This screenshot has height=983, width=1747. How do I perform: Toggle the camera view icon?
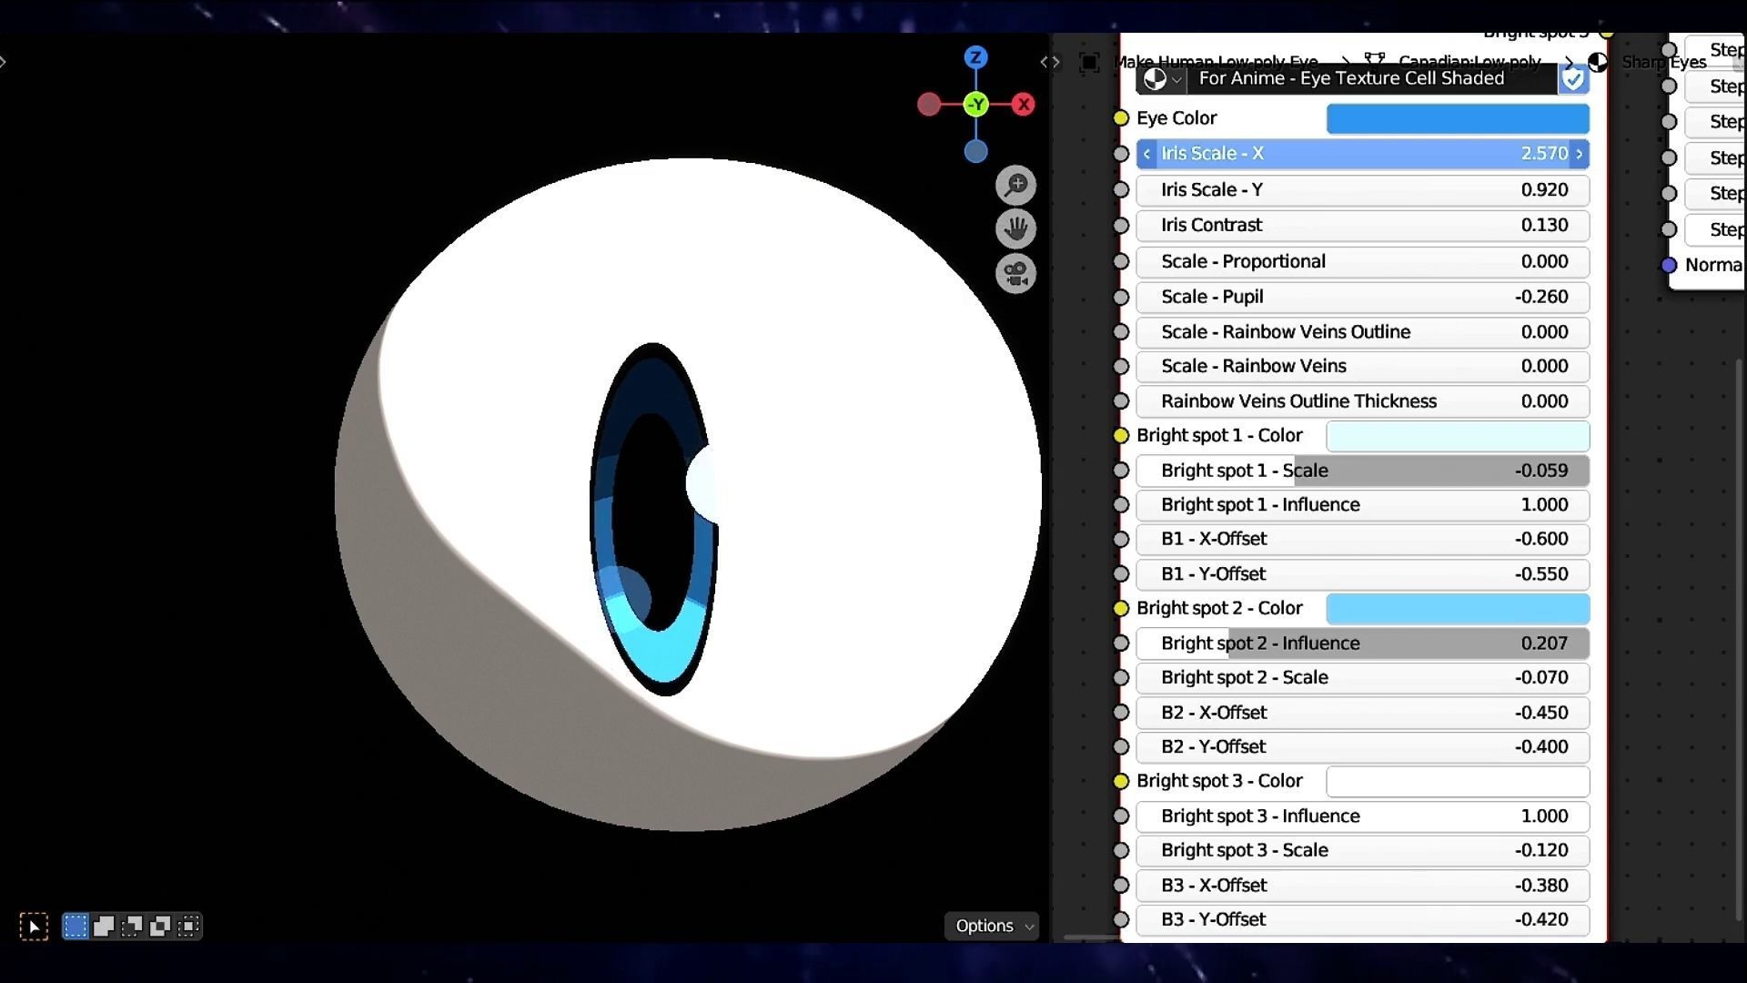click(x=1015, y=273)
